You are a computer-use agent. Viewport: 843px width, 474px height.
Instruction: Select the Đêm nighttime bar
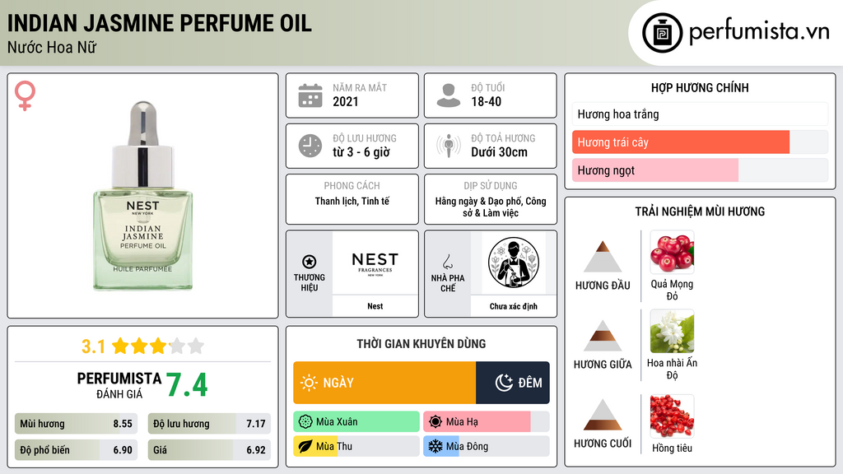(x=513, y=383)
